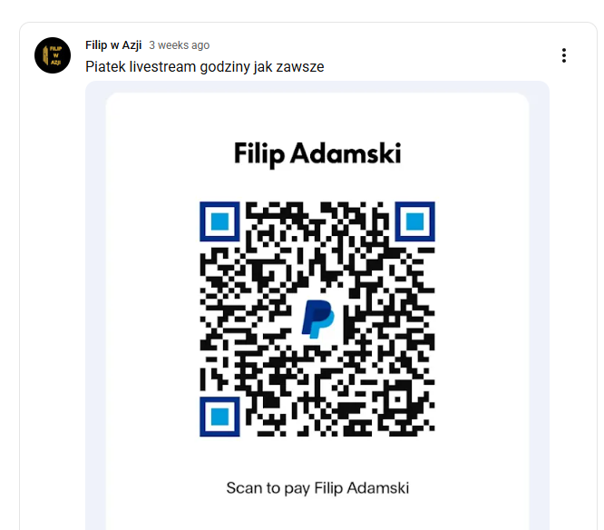
Task: Click the small alignment square in the QR's bottom-right
Action: [x=397, y=399]
